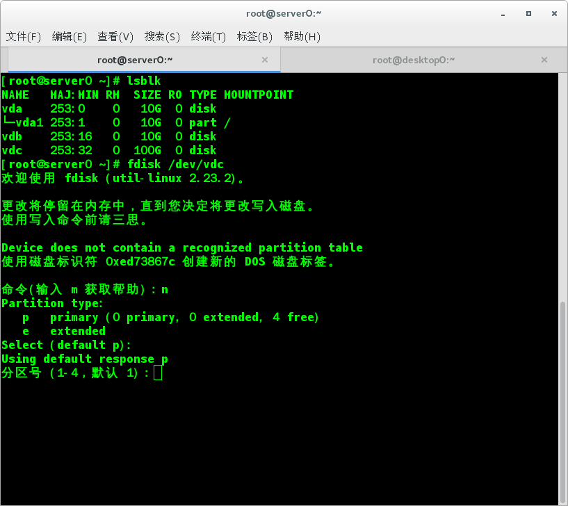The height and width of the screenshot is (506, 568).
Task: Click the 'SIZE' column header
Action: point(147,95)
